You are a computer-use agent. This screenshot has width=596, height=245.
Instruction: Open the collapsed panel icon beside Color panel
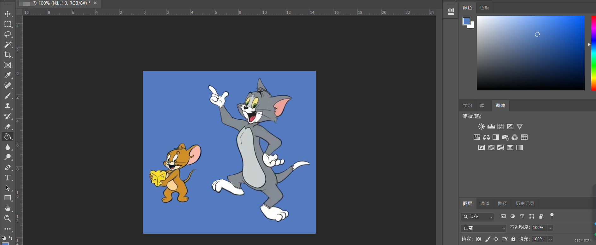click(x=451, y=11)
